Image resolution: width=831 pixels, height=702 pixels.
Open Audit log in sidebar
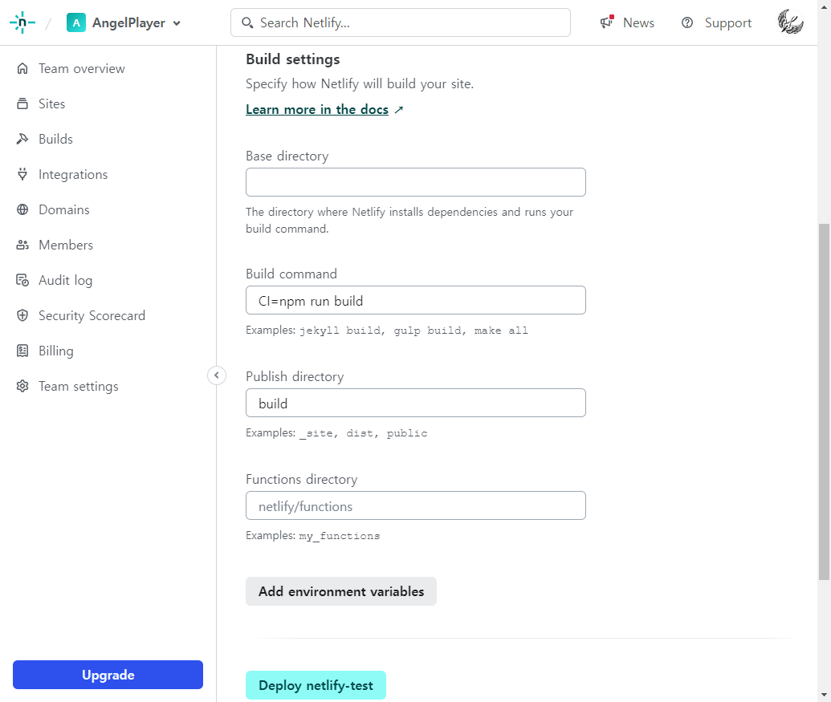click(65, 280)
